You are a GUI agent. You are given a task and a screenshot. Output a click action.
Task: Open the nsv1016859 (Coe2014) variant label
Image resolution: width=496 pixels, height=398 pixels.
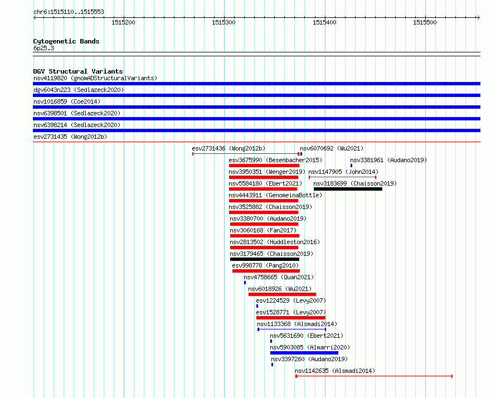coord(67,101)
